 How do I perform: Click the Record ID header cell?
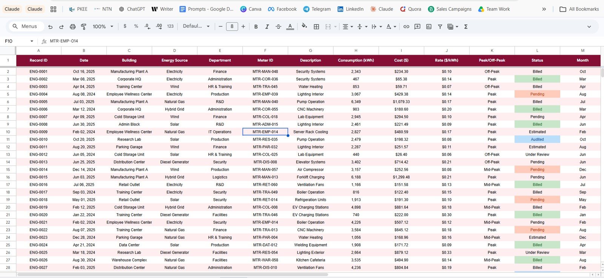(x=39, y=60)
